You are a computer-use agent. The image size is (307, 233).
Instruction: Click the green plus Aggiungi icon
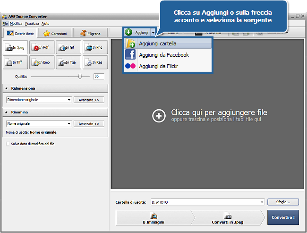pos(128,32)
